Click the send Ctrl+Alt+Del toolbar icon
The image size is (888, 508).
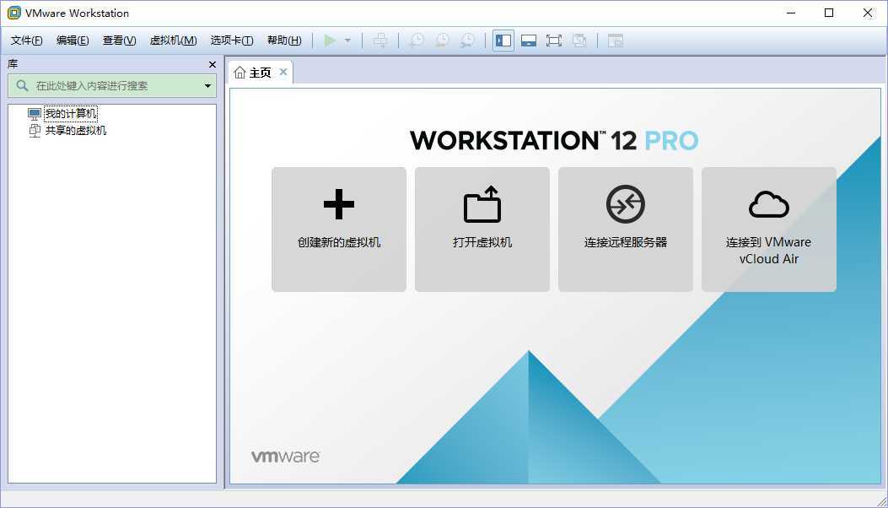[x=380, y=41]
